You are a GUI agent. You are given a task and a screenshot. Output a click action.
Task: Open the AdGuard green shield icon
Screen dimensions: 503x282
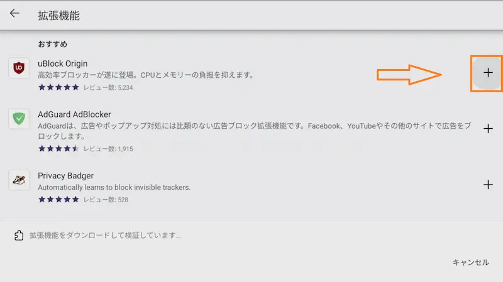pyautogui.click(x=19, y=119)
